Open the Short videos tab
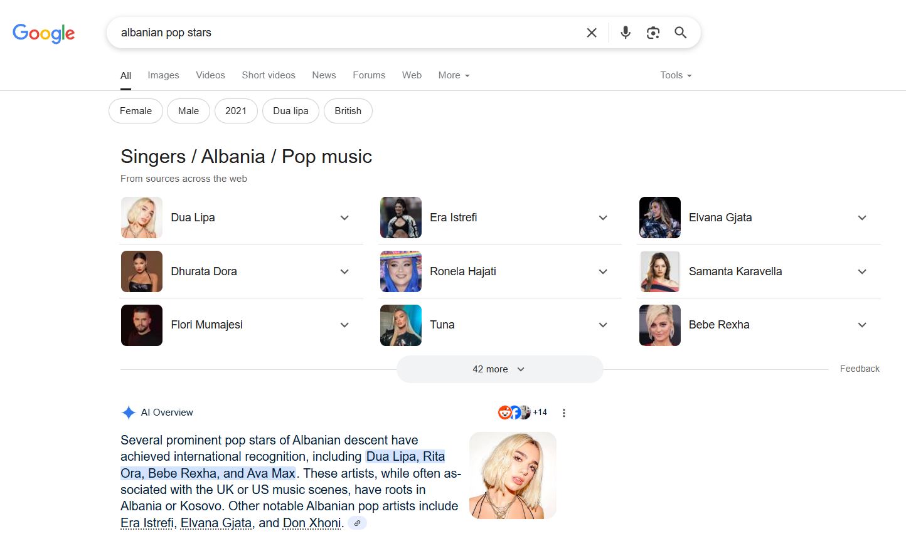The height and width of the screenshot is (541, 906). click(269, 75)
